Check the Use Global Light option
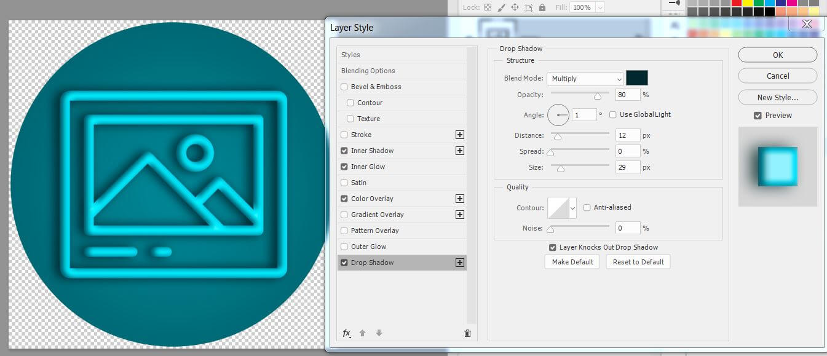The height and width of the screenshot is (356, 827). [613, 114]
